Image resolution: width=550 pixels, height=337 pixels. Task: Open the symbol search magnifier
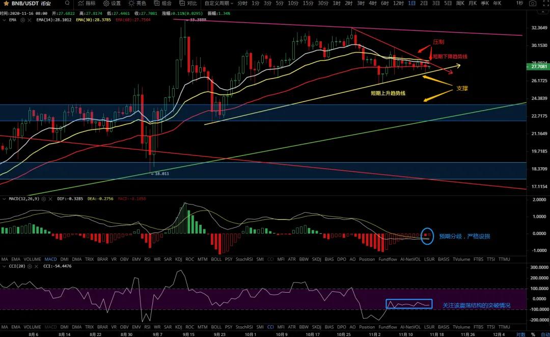[x=67, y=3]
